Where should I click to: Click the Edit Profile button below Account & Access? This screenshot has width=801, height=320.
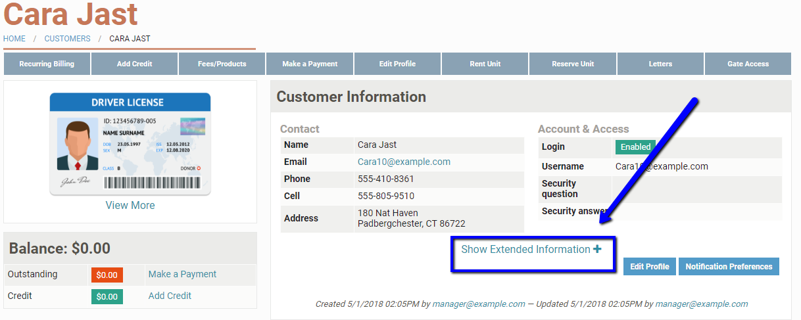tap(650, 266)
